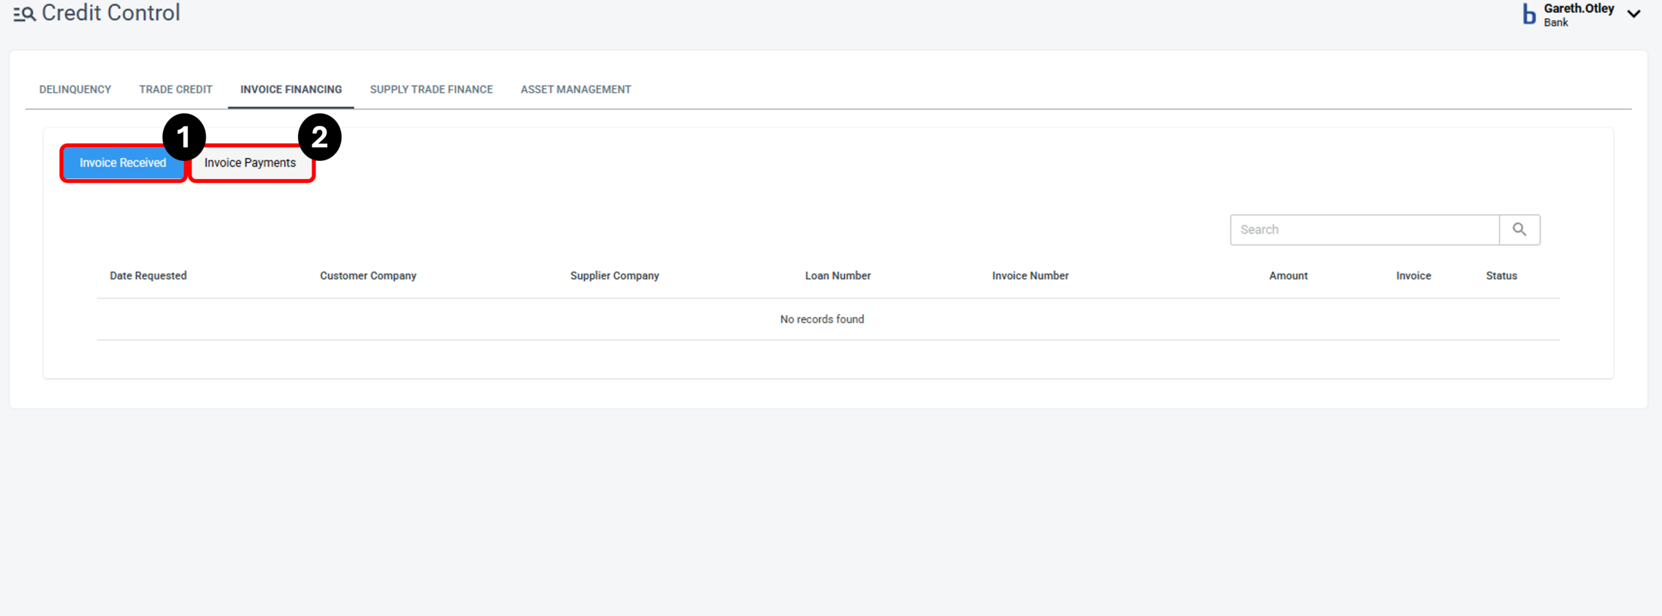
Task: Click inside the Search input field
Action: [x=1363, y=229]
